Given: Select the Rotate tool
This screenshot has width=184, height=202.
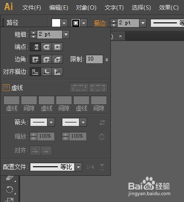Looking at the screenshot, I should (x=10, y=190).
